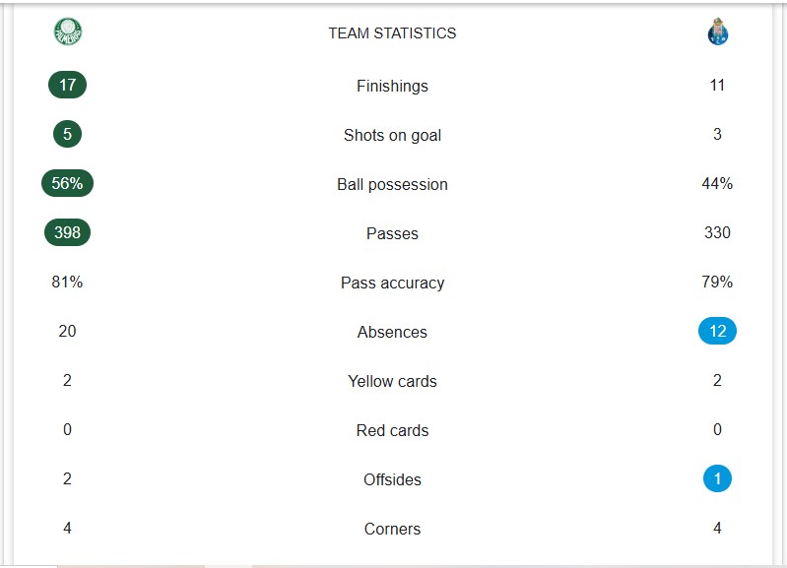The image size is (787, 568).
Task: Click the Corners row label
Action: click(392, 530)
